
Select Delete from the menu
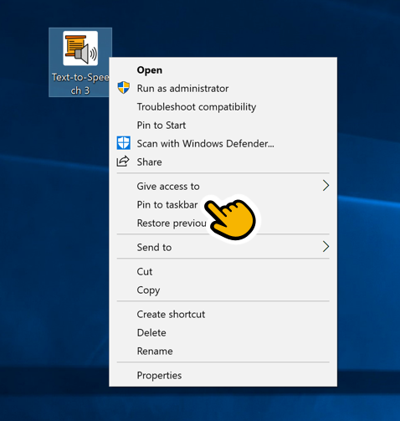click(223, 332)
